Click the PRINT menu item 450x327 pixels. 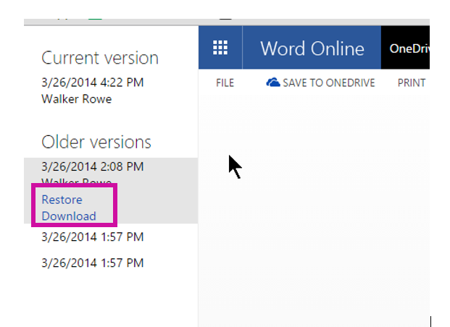click(x=412, y=82)
